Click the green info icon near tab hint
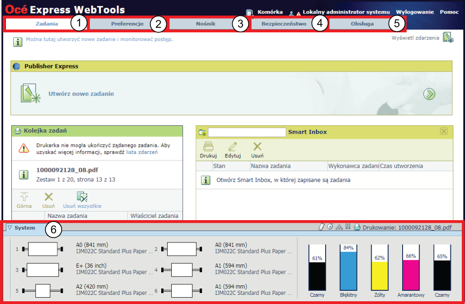The height and width of the screenshot is (304, 465). [x=17, y=41]
